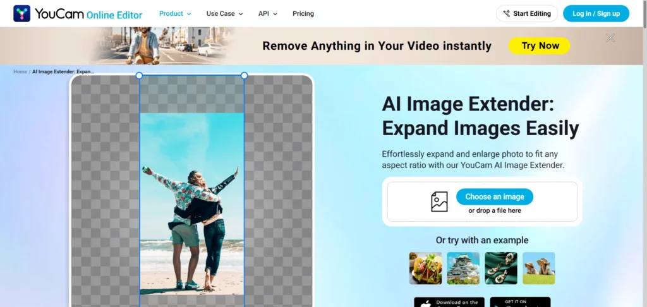Select the earrings example image
647x307 pixels.
pyautogui.click(x=501, y=268)
